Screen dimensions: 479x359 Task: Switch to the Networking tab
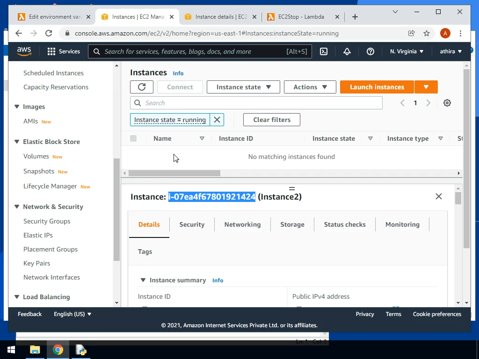(243, 224)
